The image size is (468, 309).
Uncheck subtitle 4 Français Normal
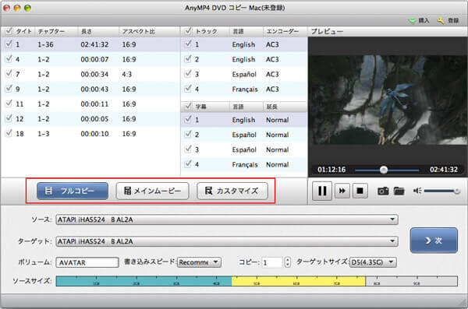click(x=188, y=164)
